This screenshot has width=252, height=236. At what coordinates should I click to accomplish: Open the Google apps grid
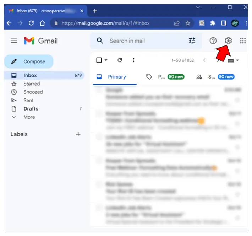[x=243, y=41]
